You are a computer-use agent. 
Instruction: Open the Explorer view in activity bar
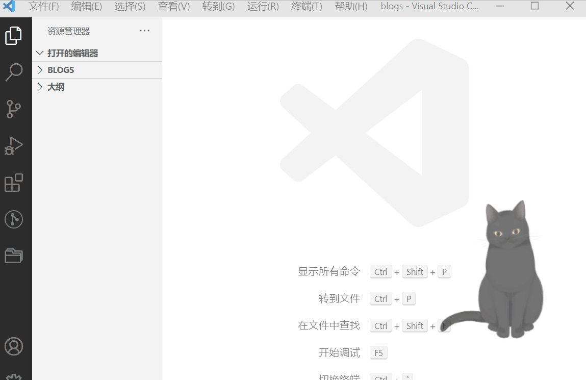13,36
